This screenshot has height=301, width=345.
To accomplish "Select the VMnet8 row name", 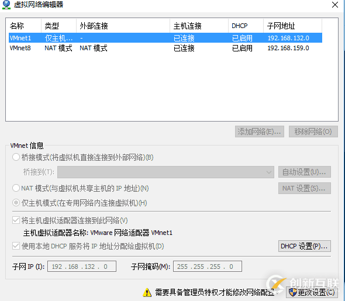I will (20, 48).
